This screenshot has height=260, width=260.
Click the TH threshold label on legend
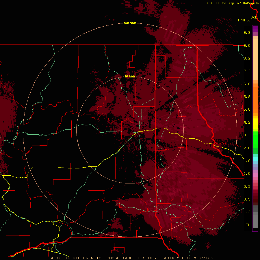248,225
